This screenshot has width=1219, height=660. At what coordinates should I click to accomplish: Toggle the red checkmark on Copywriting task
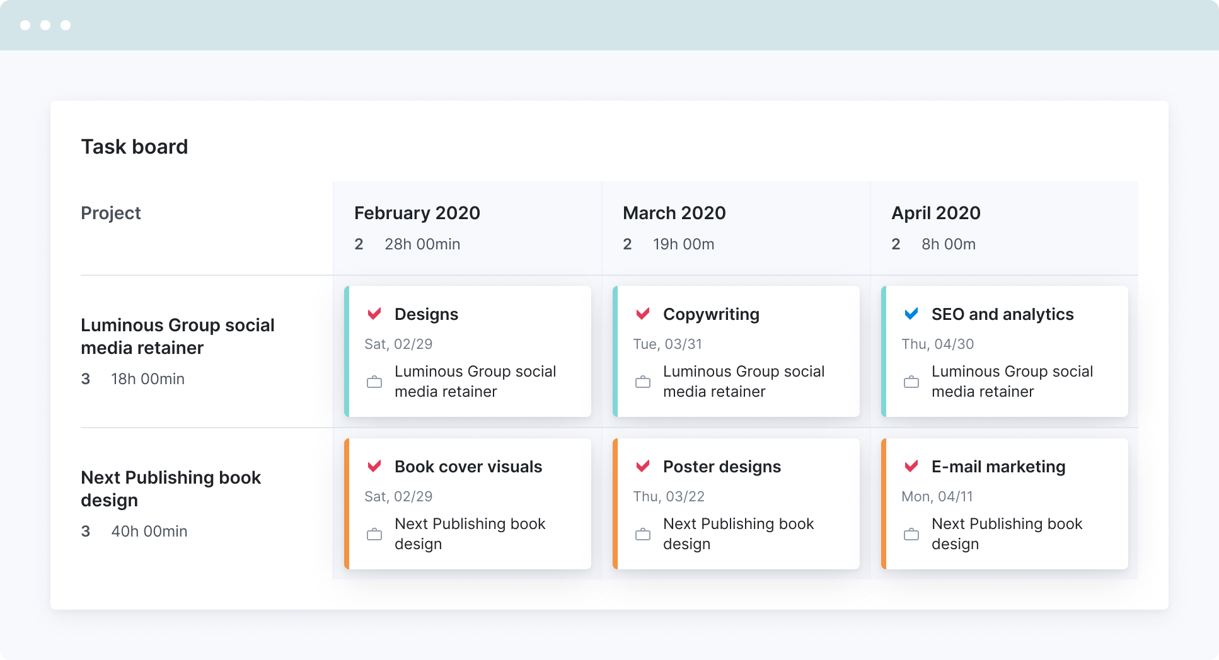point(643,314)
